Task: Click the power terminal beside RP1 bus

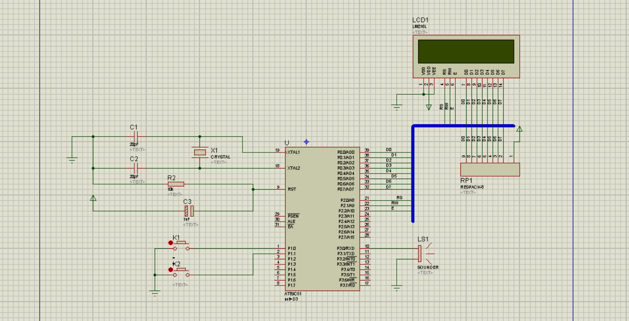Action: tap(520, 129)
